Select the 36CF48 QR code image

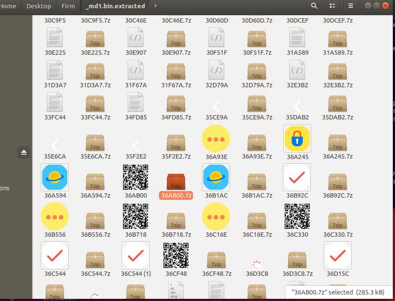pos(176,255)
